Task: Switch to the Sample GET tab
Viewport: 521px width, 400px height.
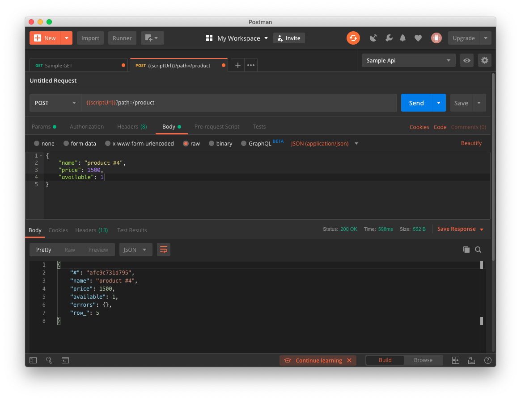Action: [78, 65]
